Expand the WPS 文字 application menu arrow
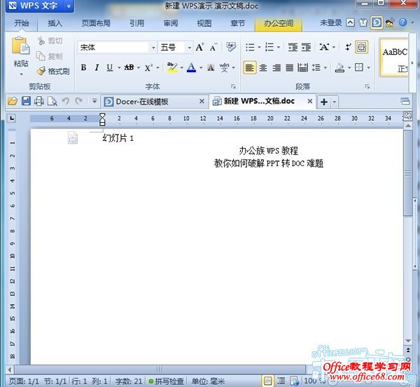 [67, 6]
